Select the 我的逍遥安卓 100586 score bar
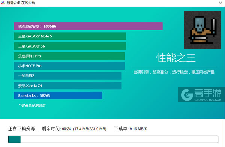The height and width of the screenshot is (147, 225). pyautogui.click(x=88, y=26)
